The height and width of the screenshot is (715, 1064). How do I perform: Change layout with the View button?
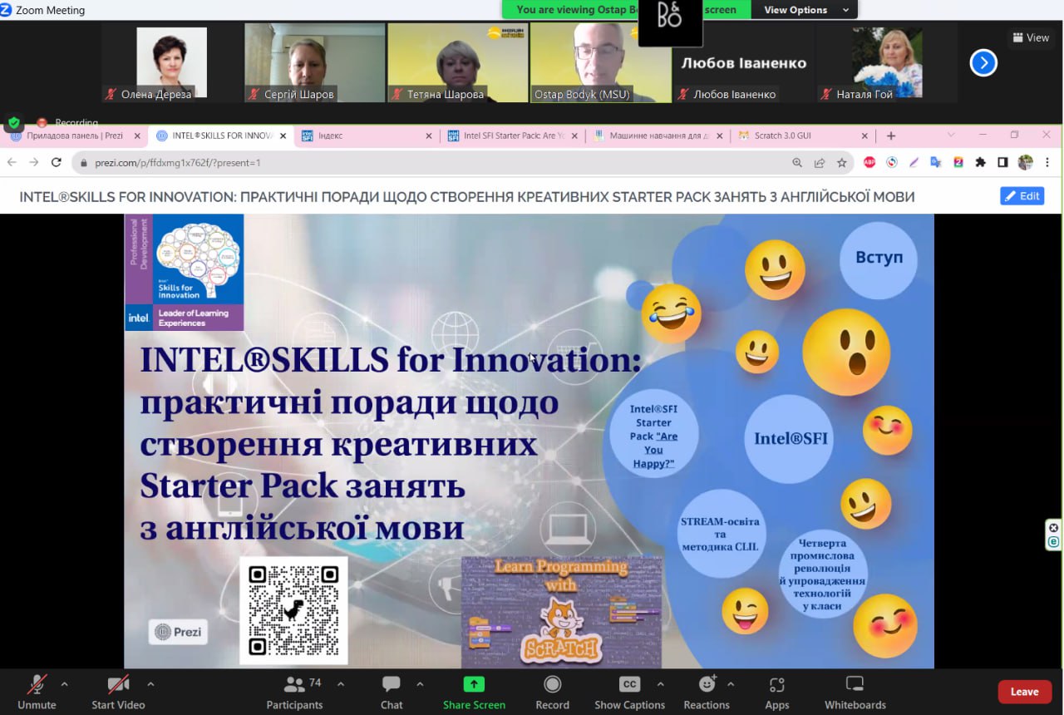tap(1031, 37)
